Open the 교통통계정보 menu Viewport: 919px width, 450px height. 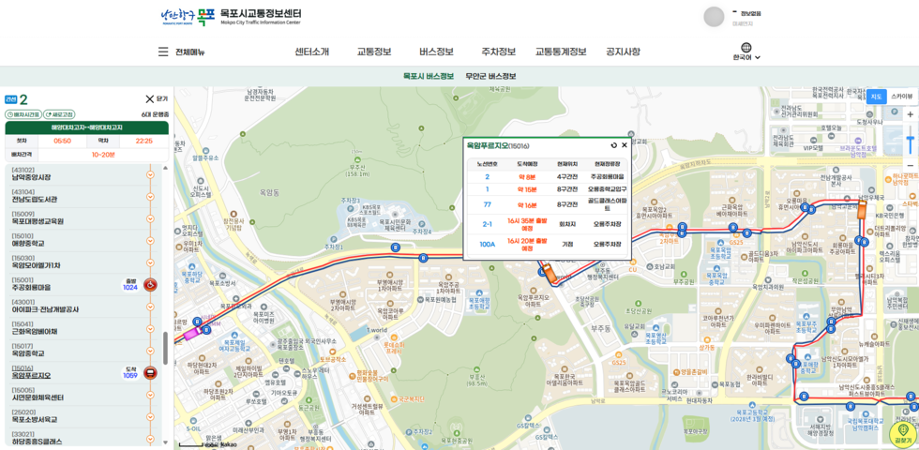pyautogui.click(x=561, y=52)
